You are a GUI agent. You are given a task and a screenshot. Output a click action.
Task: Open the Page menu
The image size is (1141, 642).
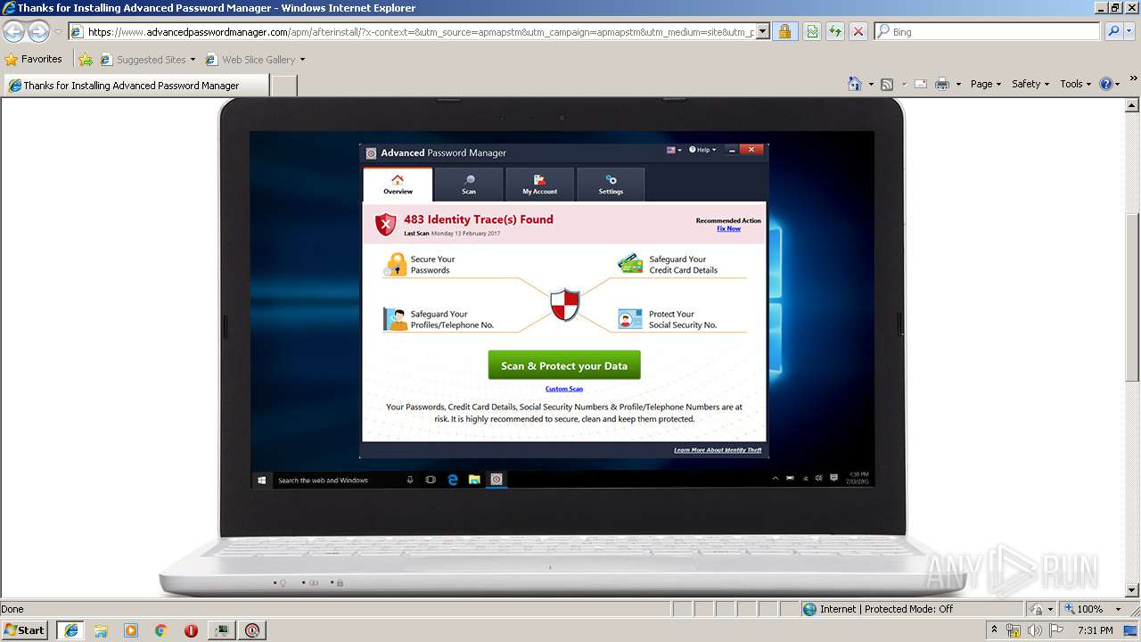point(986,84)
